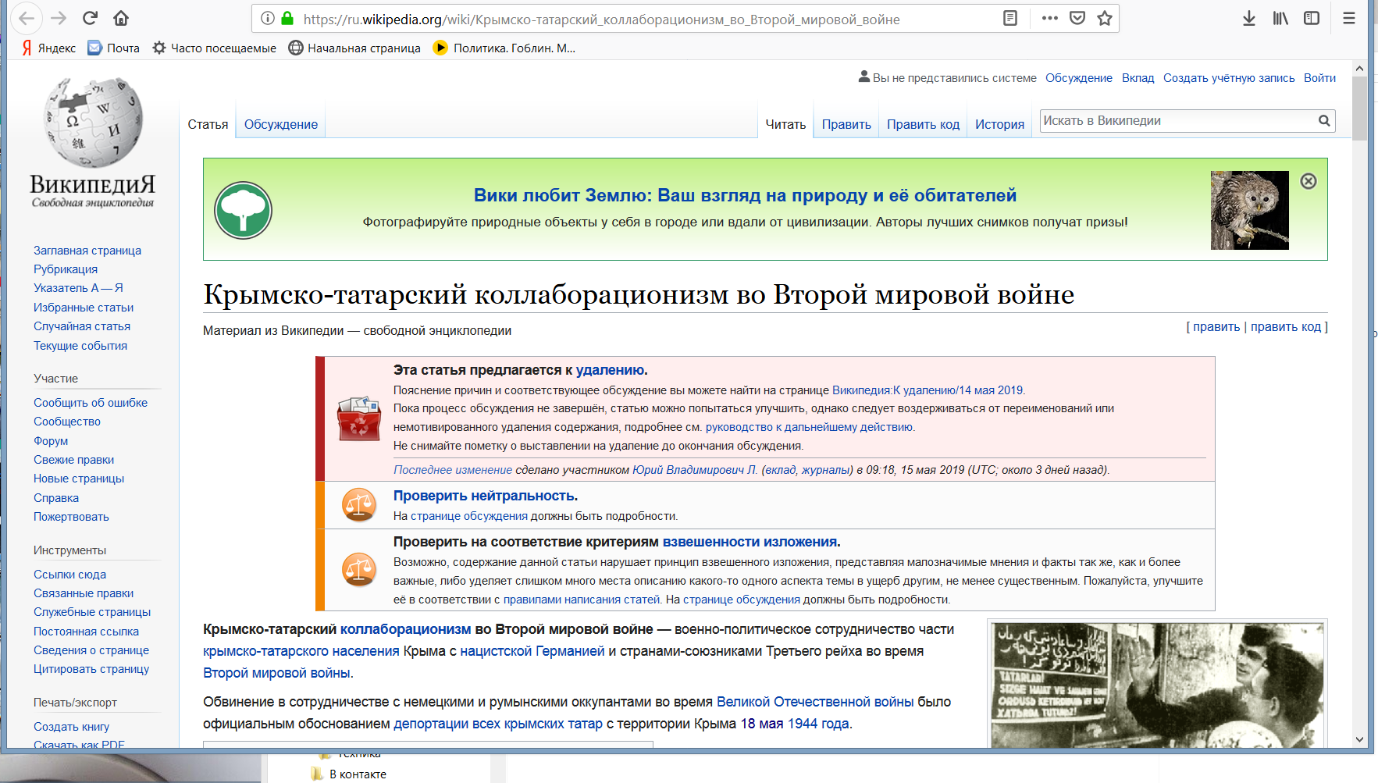Open the правилами написания статей link

coord(582,600)
